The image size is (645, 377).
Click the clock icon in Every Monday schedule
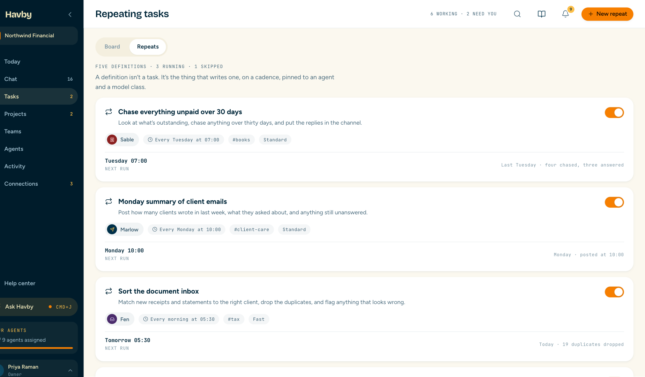point(155,229)
